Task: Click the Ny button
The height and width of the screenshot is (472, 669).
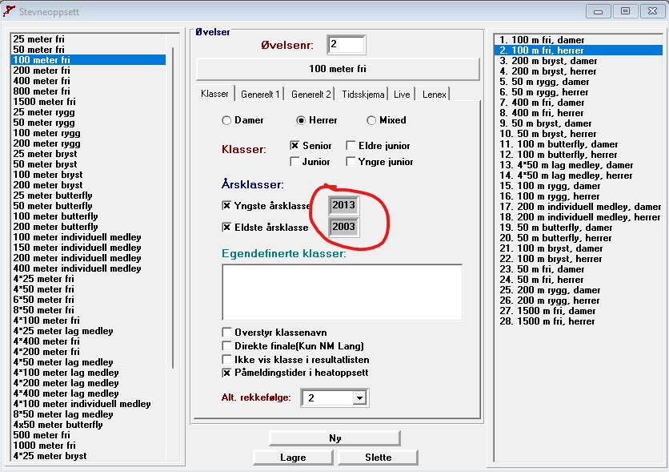Action: coord(334,438)
